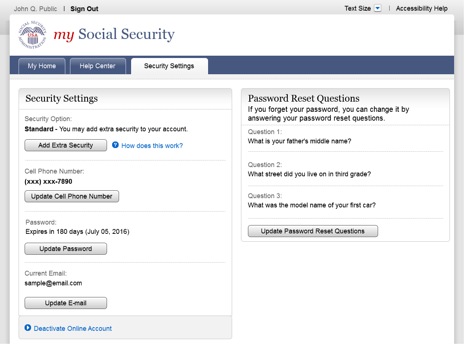Click the my Social Security title text
The height and width of the screenshot is (348, 468).
click(114, 34)
